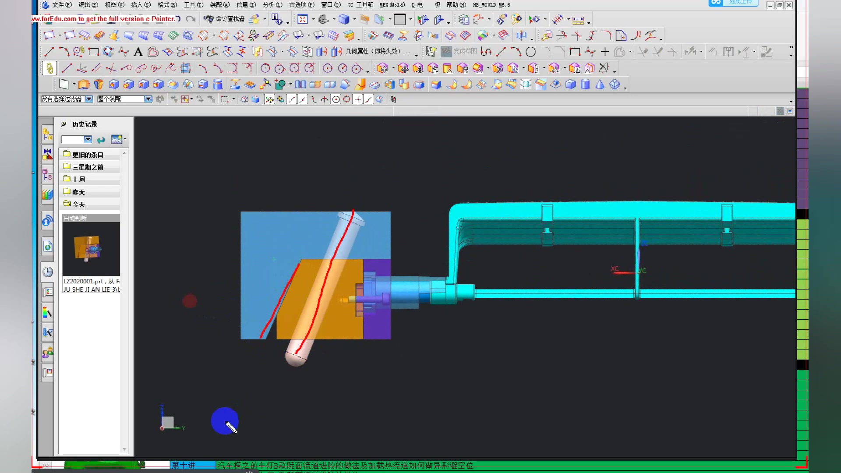Click the Fit view icon
Viewport: 841px width, 473px height.
303,19
